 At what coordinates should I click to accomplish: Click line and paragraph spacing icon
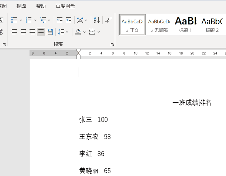61,32
